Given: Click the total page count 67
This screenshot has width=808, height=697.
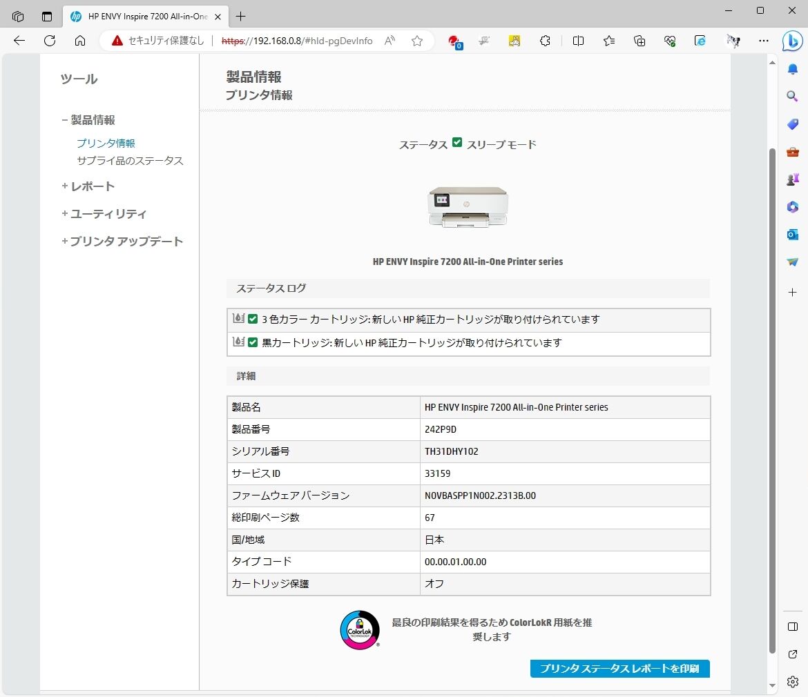Looking at the screenshot, I should click(430, 518).
